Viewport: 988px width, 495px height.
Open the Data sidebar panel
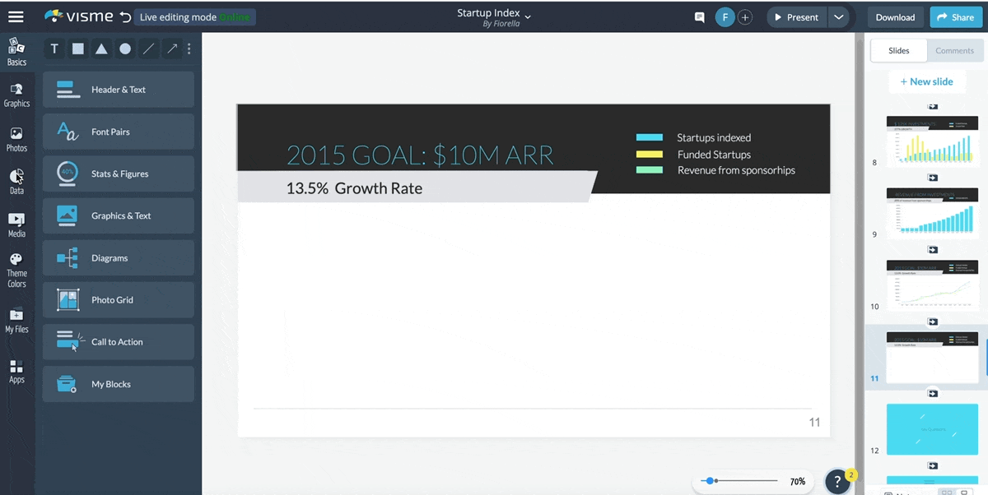pos(16,181)
